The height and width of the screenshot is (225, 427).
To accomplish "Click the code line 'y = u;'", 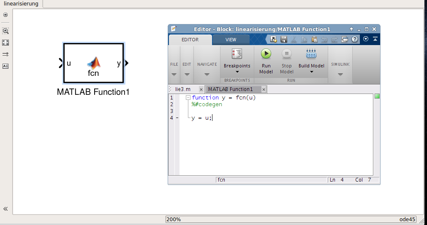I will [201, 118].
